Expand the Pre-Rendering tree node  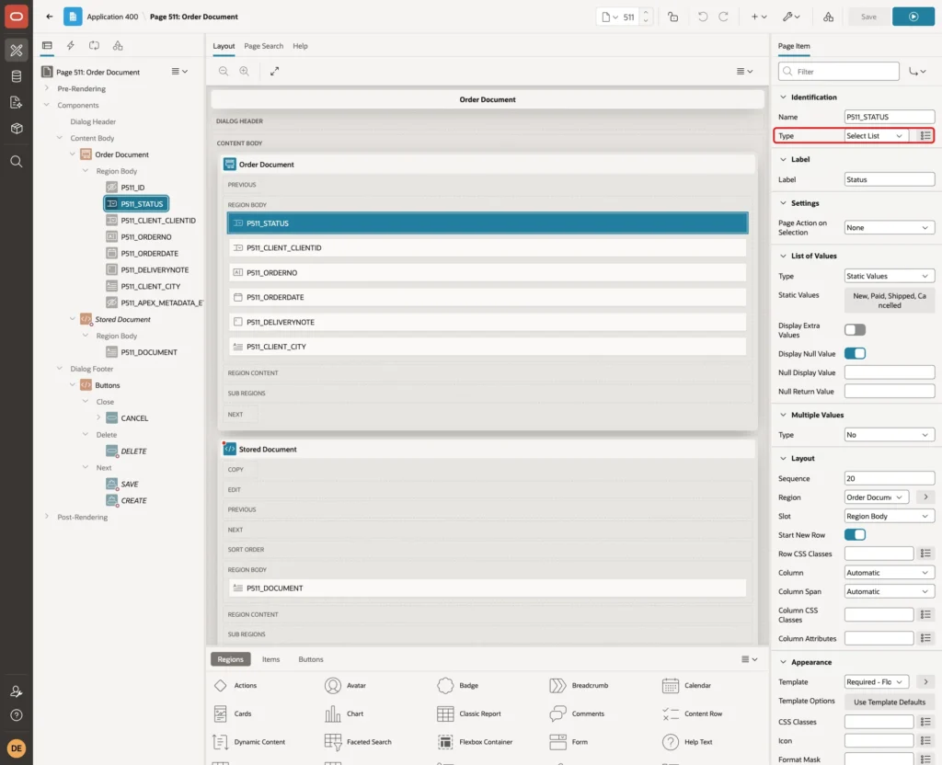47,88
